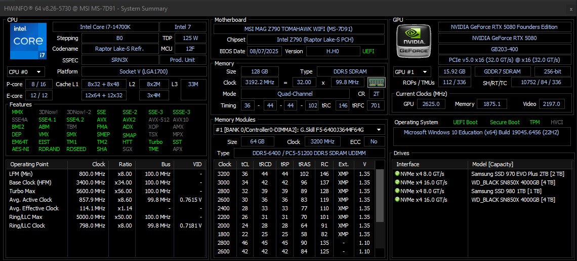Viewport: 577px width, 261px height.
Task: Click the 15.92 GB video memory field
Action: 455,72
